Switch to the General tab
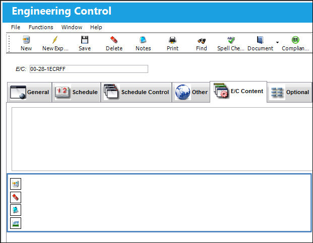This screenshot has width=313, height=243. pos(30,92)
